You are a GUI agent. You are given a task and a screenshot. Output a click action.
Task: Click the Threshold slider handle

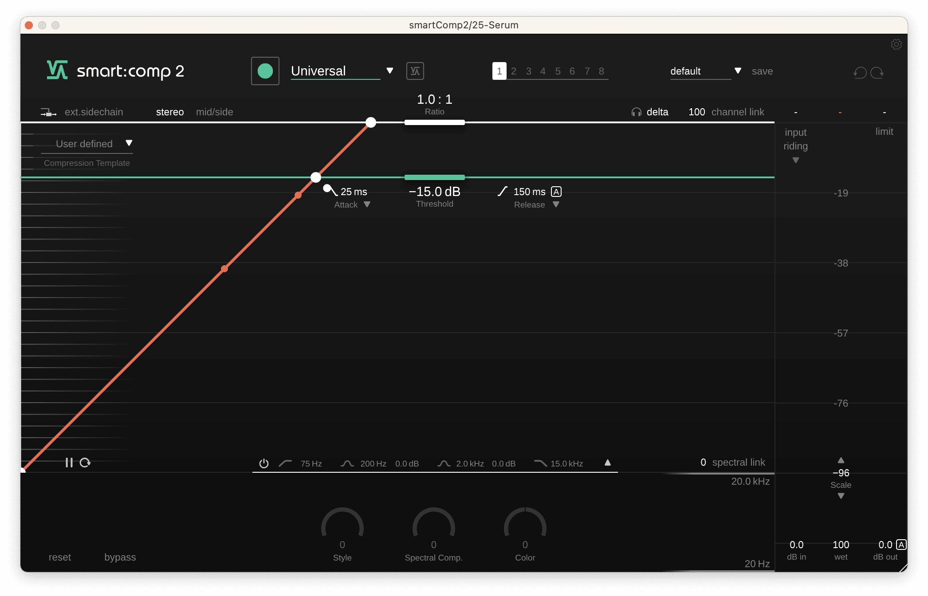pos(435,177)
